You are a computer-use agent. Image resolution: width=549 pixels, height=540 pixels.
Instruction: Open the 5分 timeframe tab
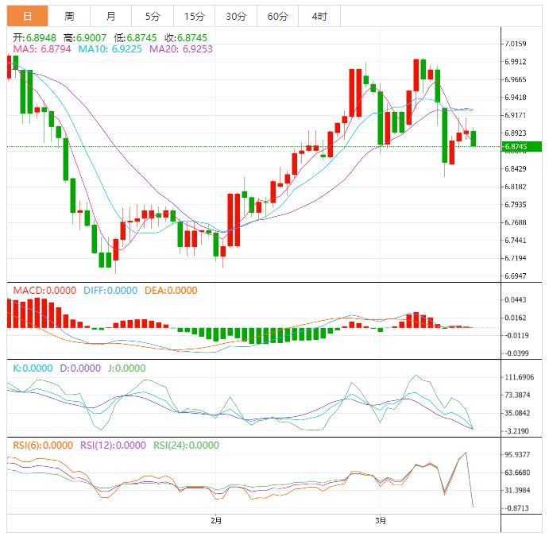(153, 16)
